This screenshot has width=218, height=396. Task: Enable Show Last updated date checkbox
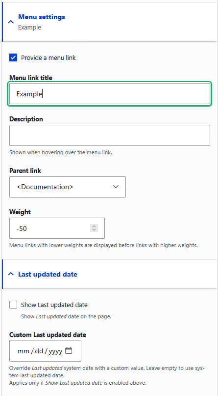tap(13, 305)
